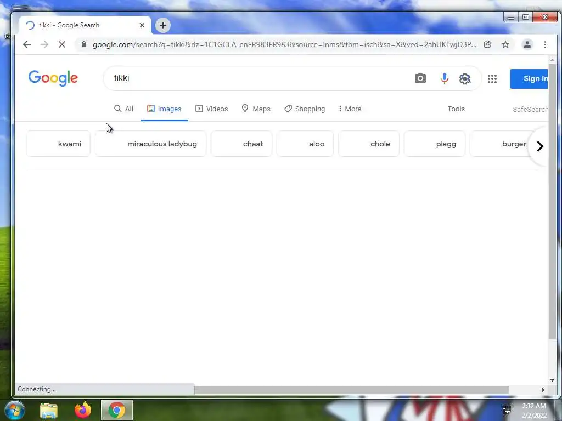Click the Google logo
The image size is (562, 421).
click(53, 78)
